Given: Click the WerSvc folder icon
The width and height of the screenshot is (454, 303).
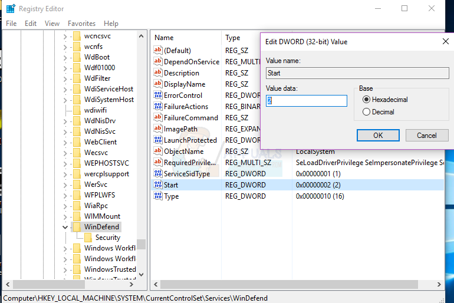Looking at the screenshot, I should pyautogui.click(x=77, y=185).
